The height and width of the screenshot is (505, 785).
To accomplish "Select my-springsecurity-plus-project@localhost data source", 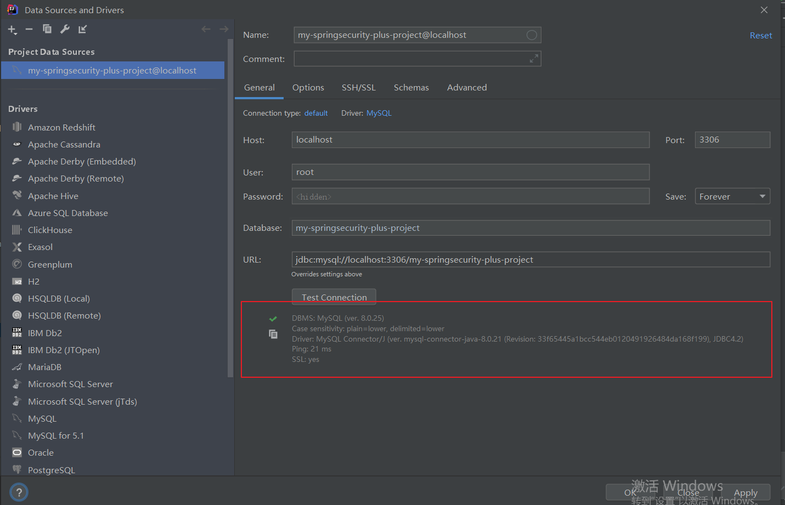I will pos(112,70).
